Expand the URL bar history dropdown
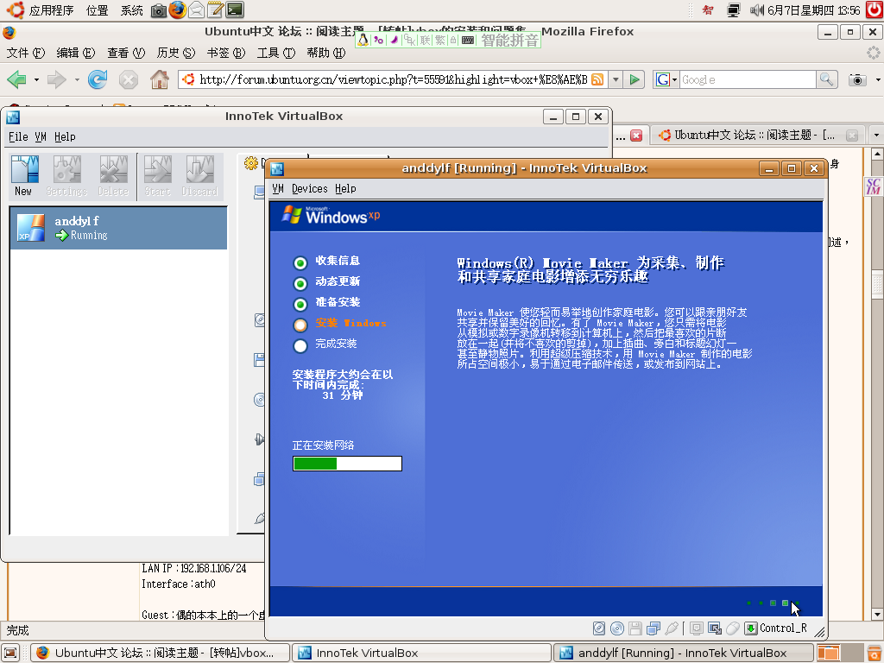 [616, 79]
